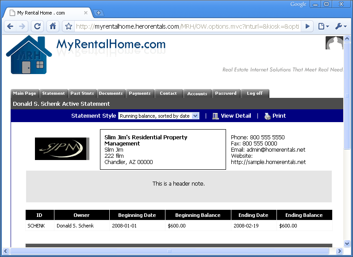353x257 pixels.
Task: Open the Main Page tab
Action: (24, 93)
